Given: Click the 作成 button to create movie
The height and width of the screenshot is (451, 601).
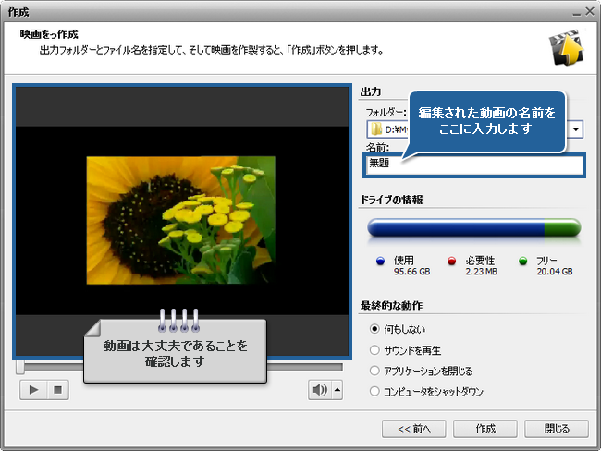Looking at the screenshot, I should click(485, 429).
